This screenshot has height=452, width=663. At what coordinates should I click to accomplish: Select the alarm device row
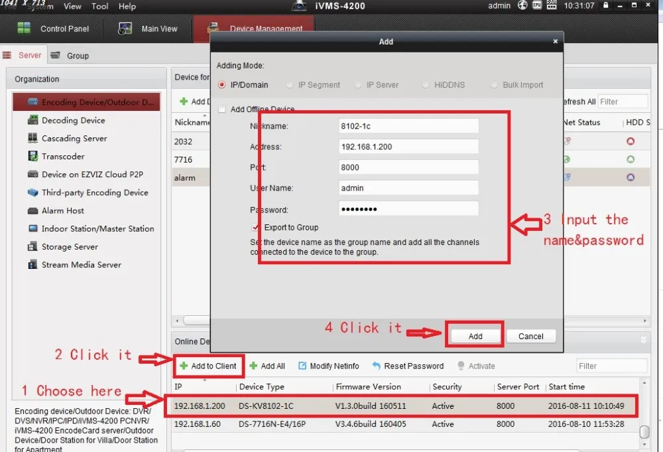[191, 178]
